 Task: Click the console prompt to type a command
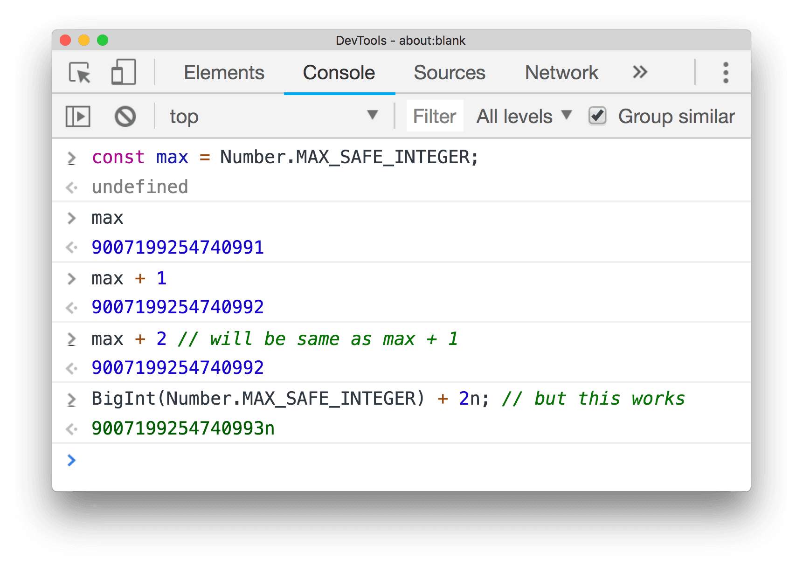(187, 461)
